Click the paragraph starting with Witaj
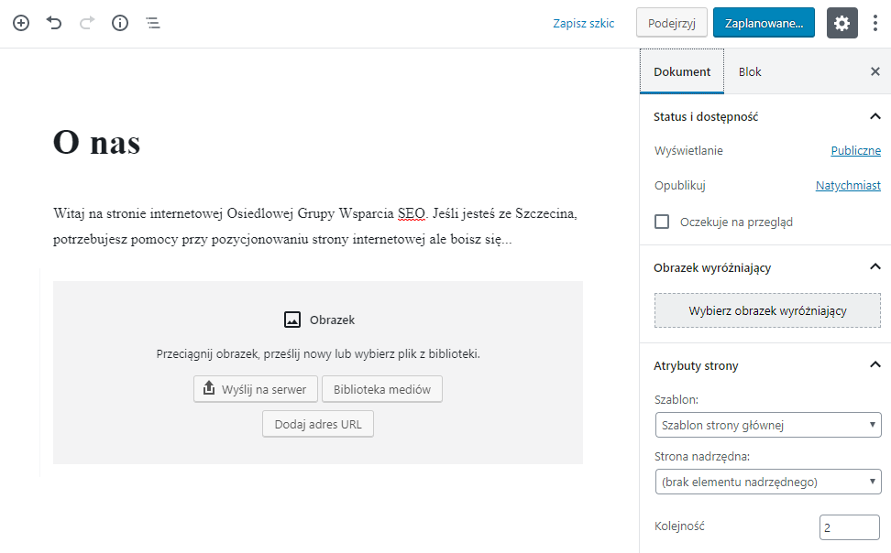 pos(315,226)
